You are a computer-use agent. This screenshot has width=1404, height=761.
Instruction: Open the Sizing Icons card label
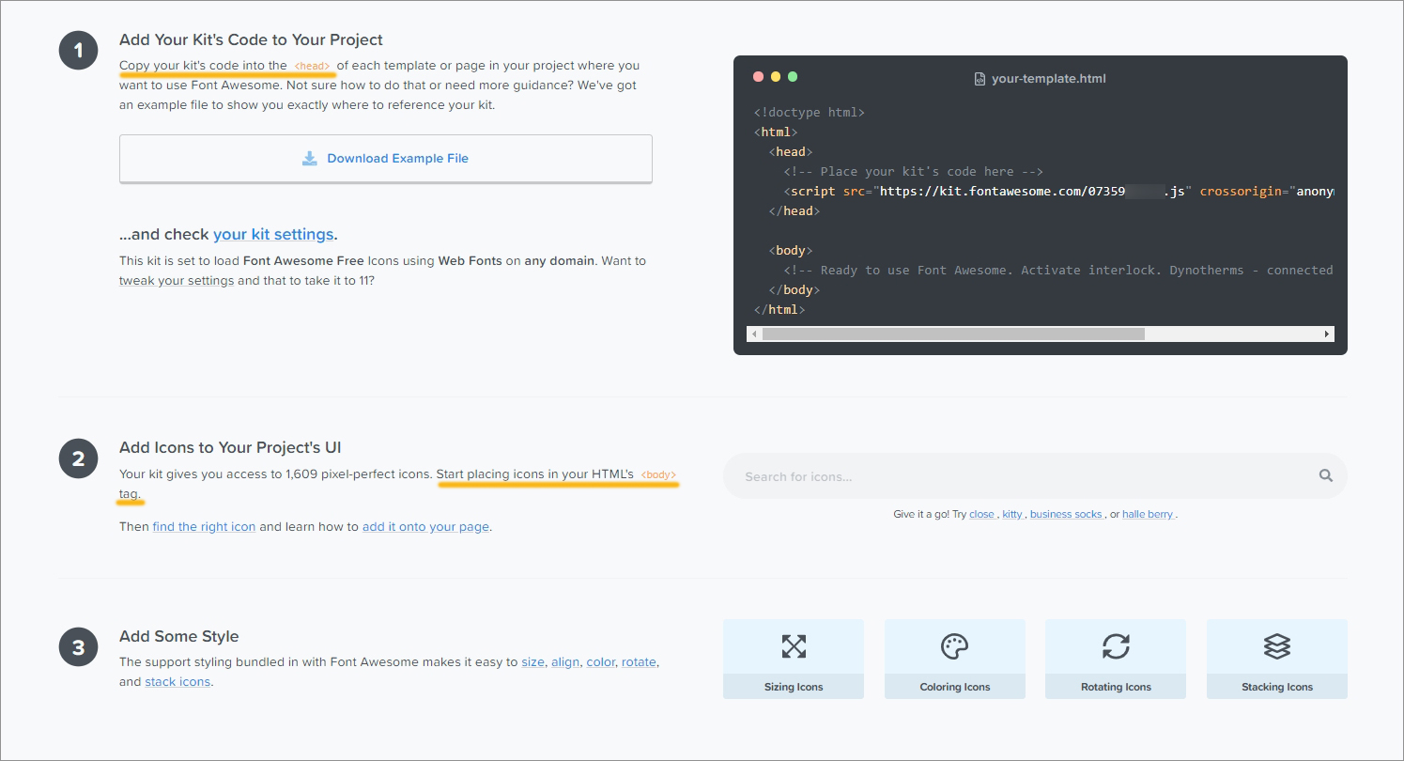point(794,687)
